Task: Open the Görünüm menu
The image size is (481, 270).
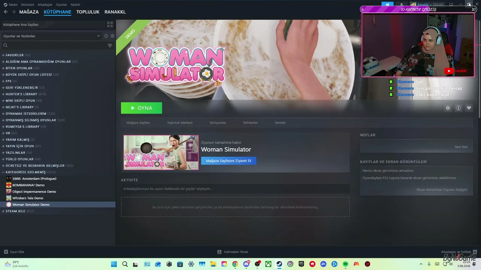Action: coord(28,4)
